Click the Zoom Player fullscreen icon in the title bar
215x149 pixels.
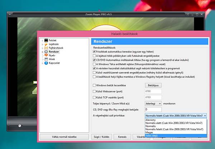188,14
